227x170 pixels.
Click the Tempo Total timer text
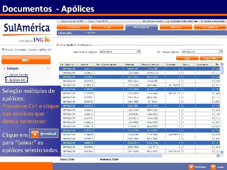pos(97,21)
